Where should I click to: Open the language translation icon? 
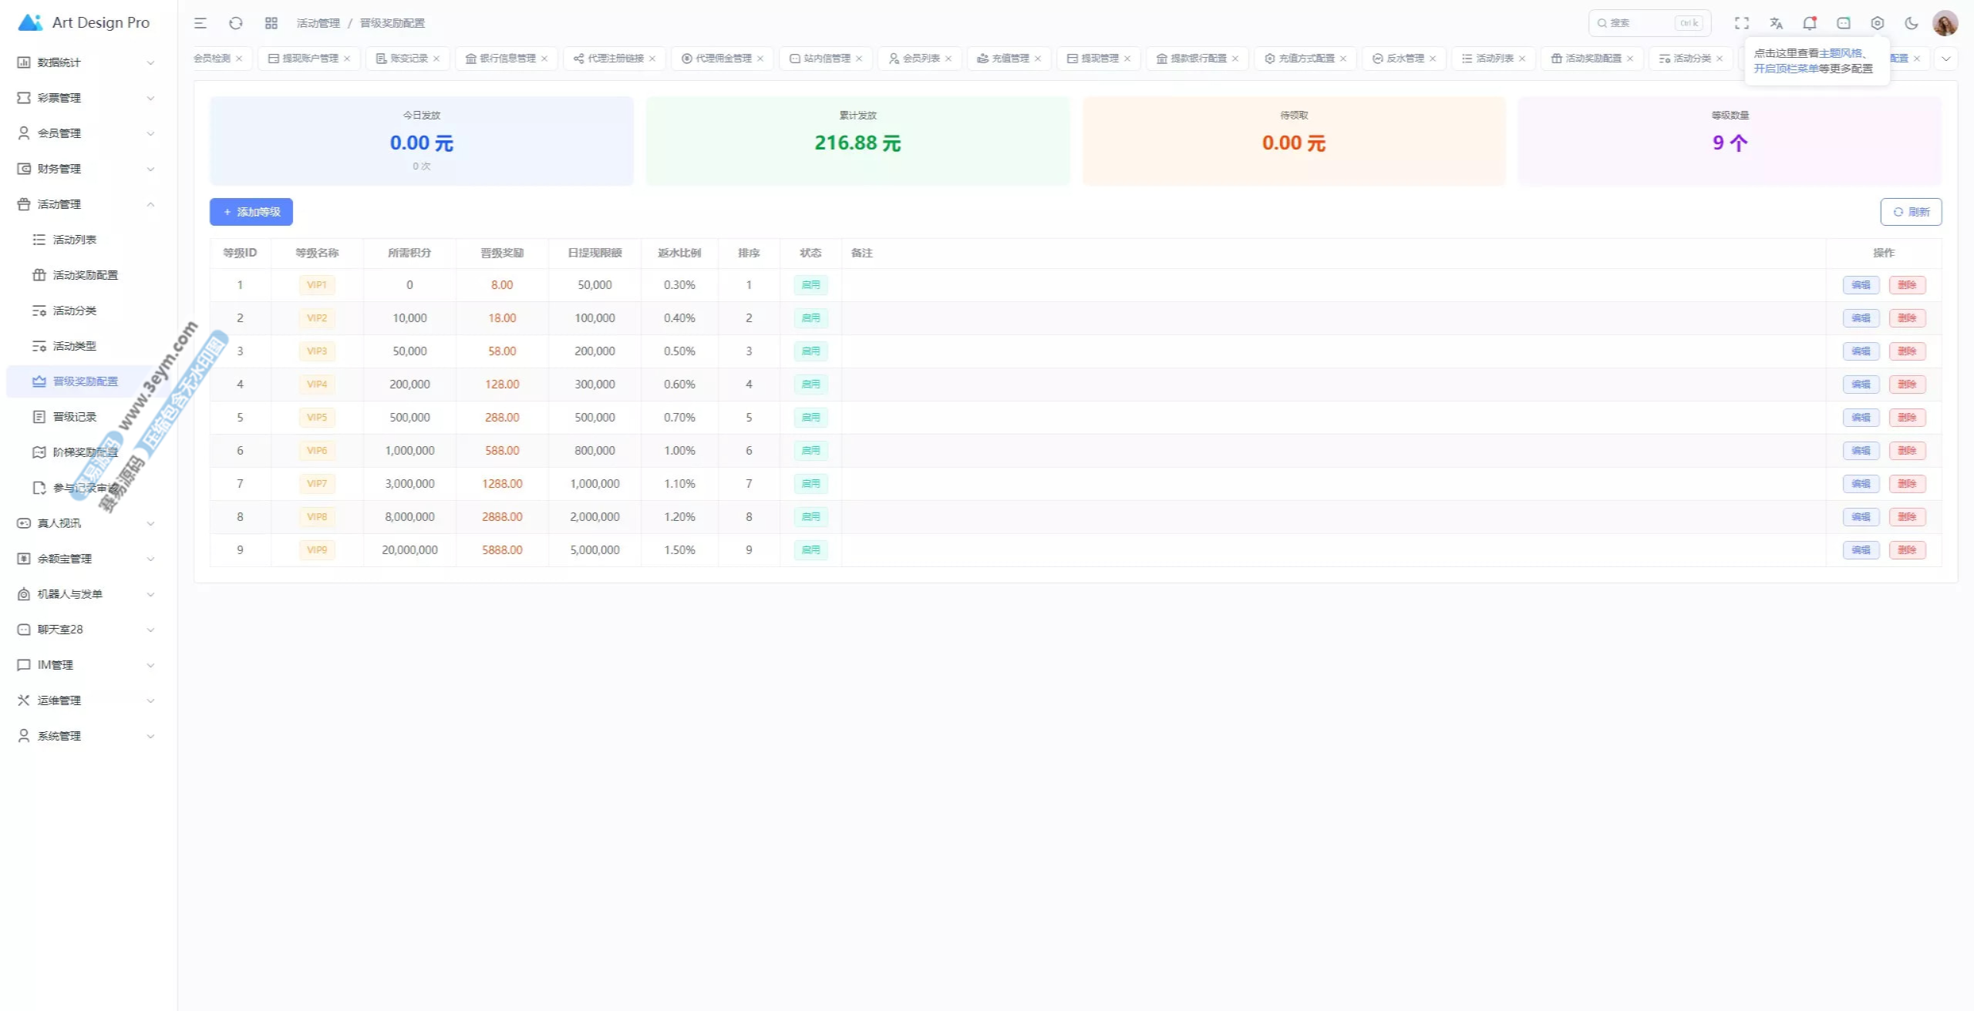[1776, 23]
